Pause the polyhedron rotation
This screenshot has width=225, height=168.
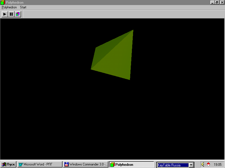(11, 14)
